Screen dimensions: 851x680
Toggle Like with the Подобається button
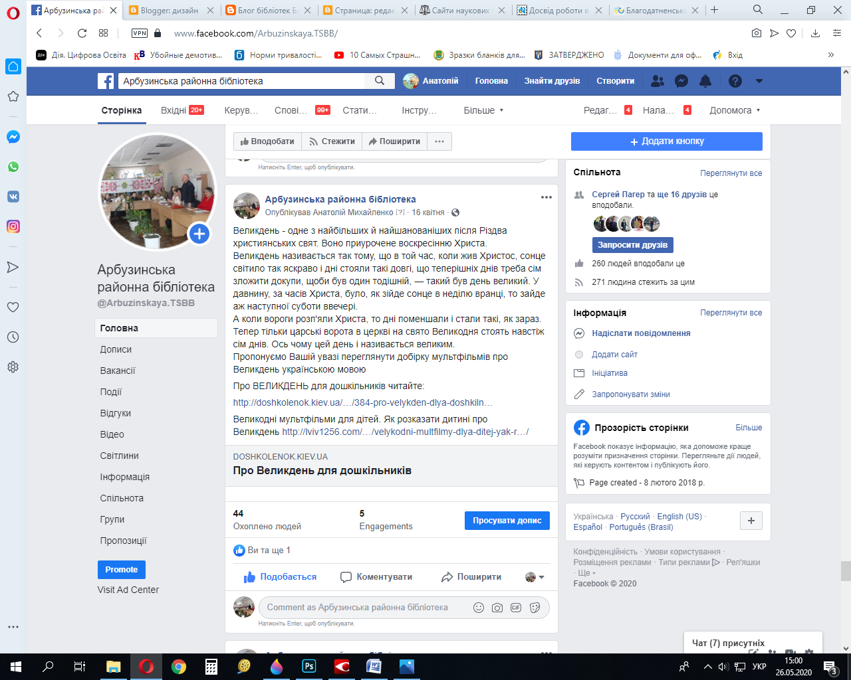(x=280, y=577)
